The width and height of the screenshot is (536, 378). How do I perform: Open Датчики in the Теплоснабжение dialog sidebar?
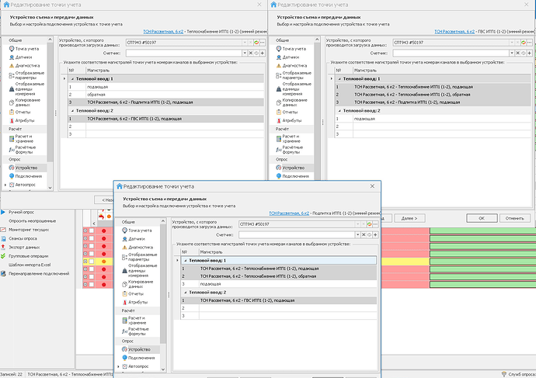point(23,57)
